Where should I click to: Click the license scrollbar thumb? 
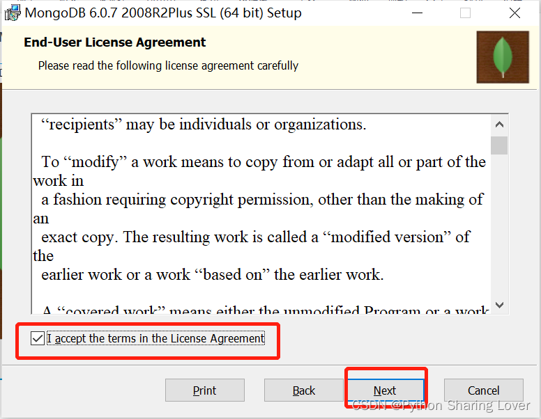(x=499, y=145)
